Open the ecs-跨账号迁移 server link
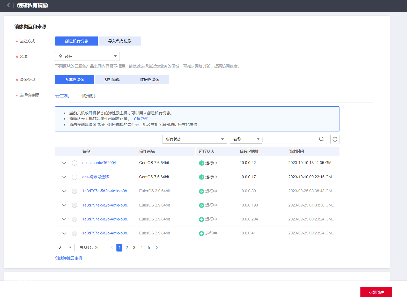 (96, 177)
